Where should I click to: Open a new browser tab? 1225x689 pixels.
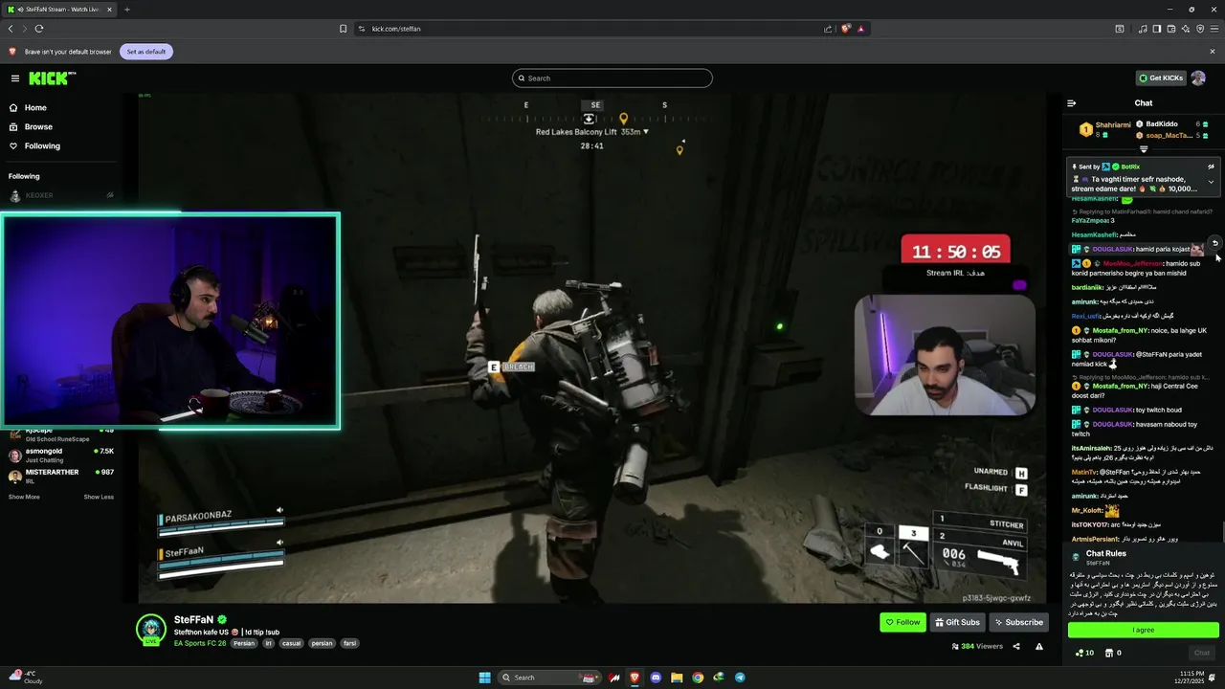click(x=126, y=10)
